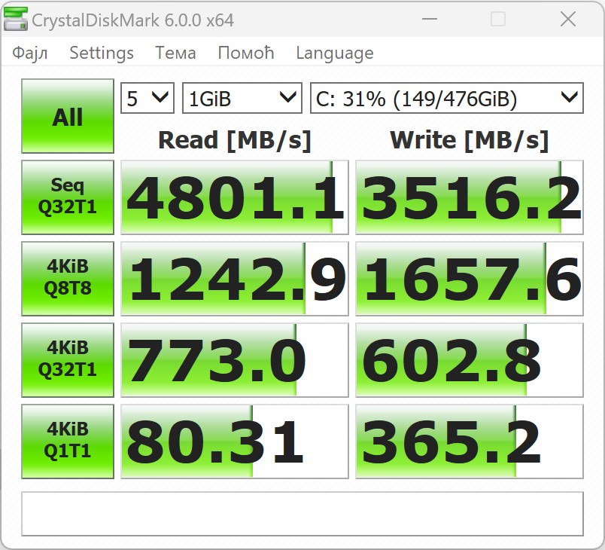
Task: Expand the C: drive selection dropdown
Action: point(447,98)
